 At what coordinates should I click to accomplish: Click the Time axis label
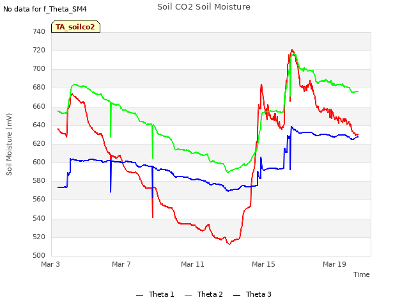point(361,274)
